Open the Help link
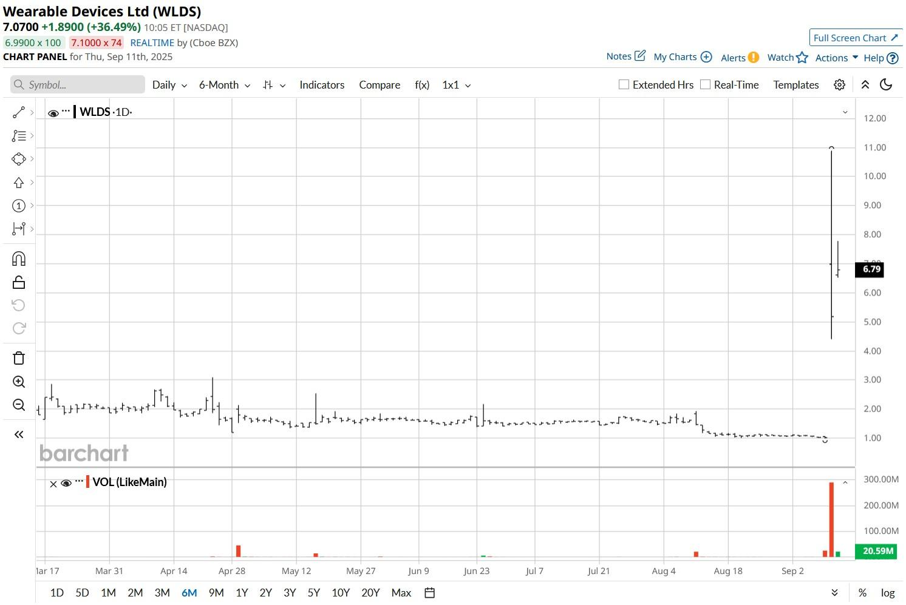 [x=880, y=58]
